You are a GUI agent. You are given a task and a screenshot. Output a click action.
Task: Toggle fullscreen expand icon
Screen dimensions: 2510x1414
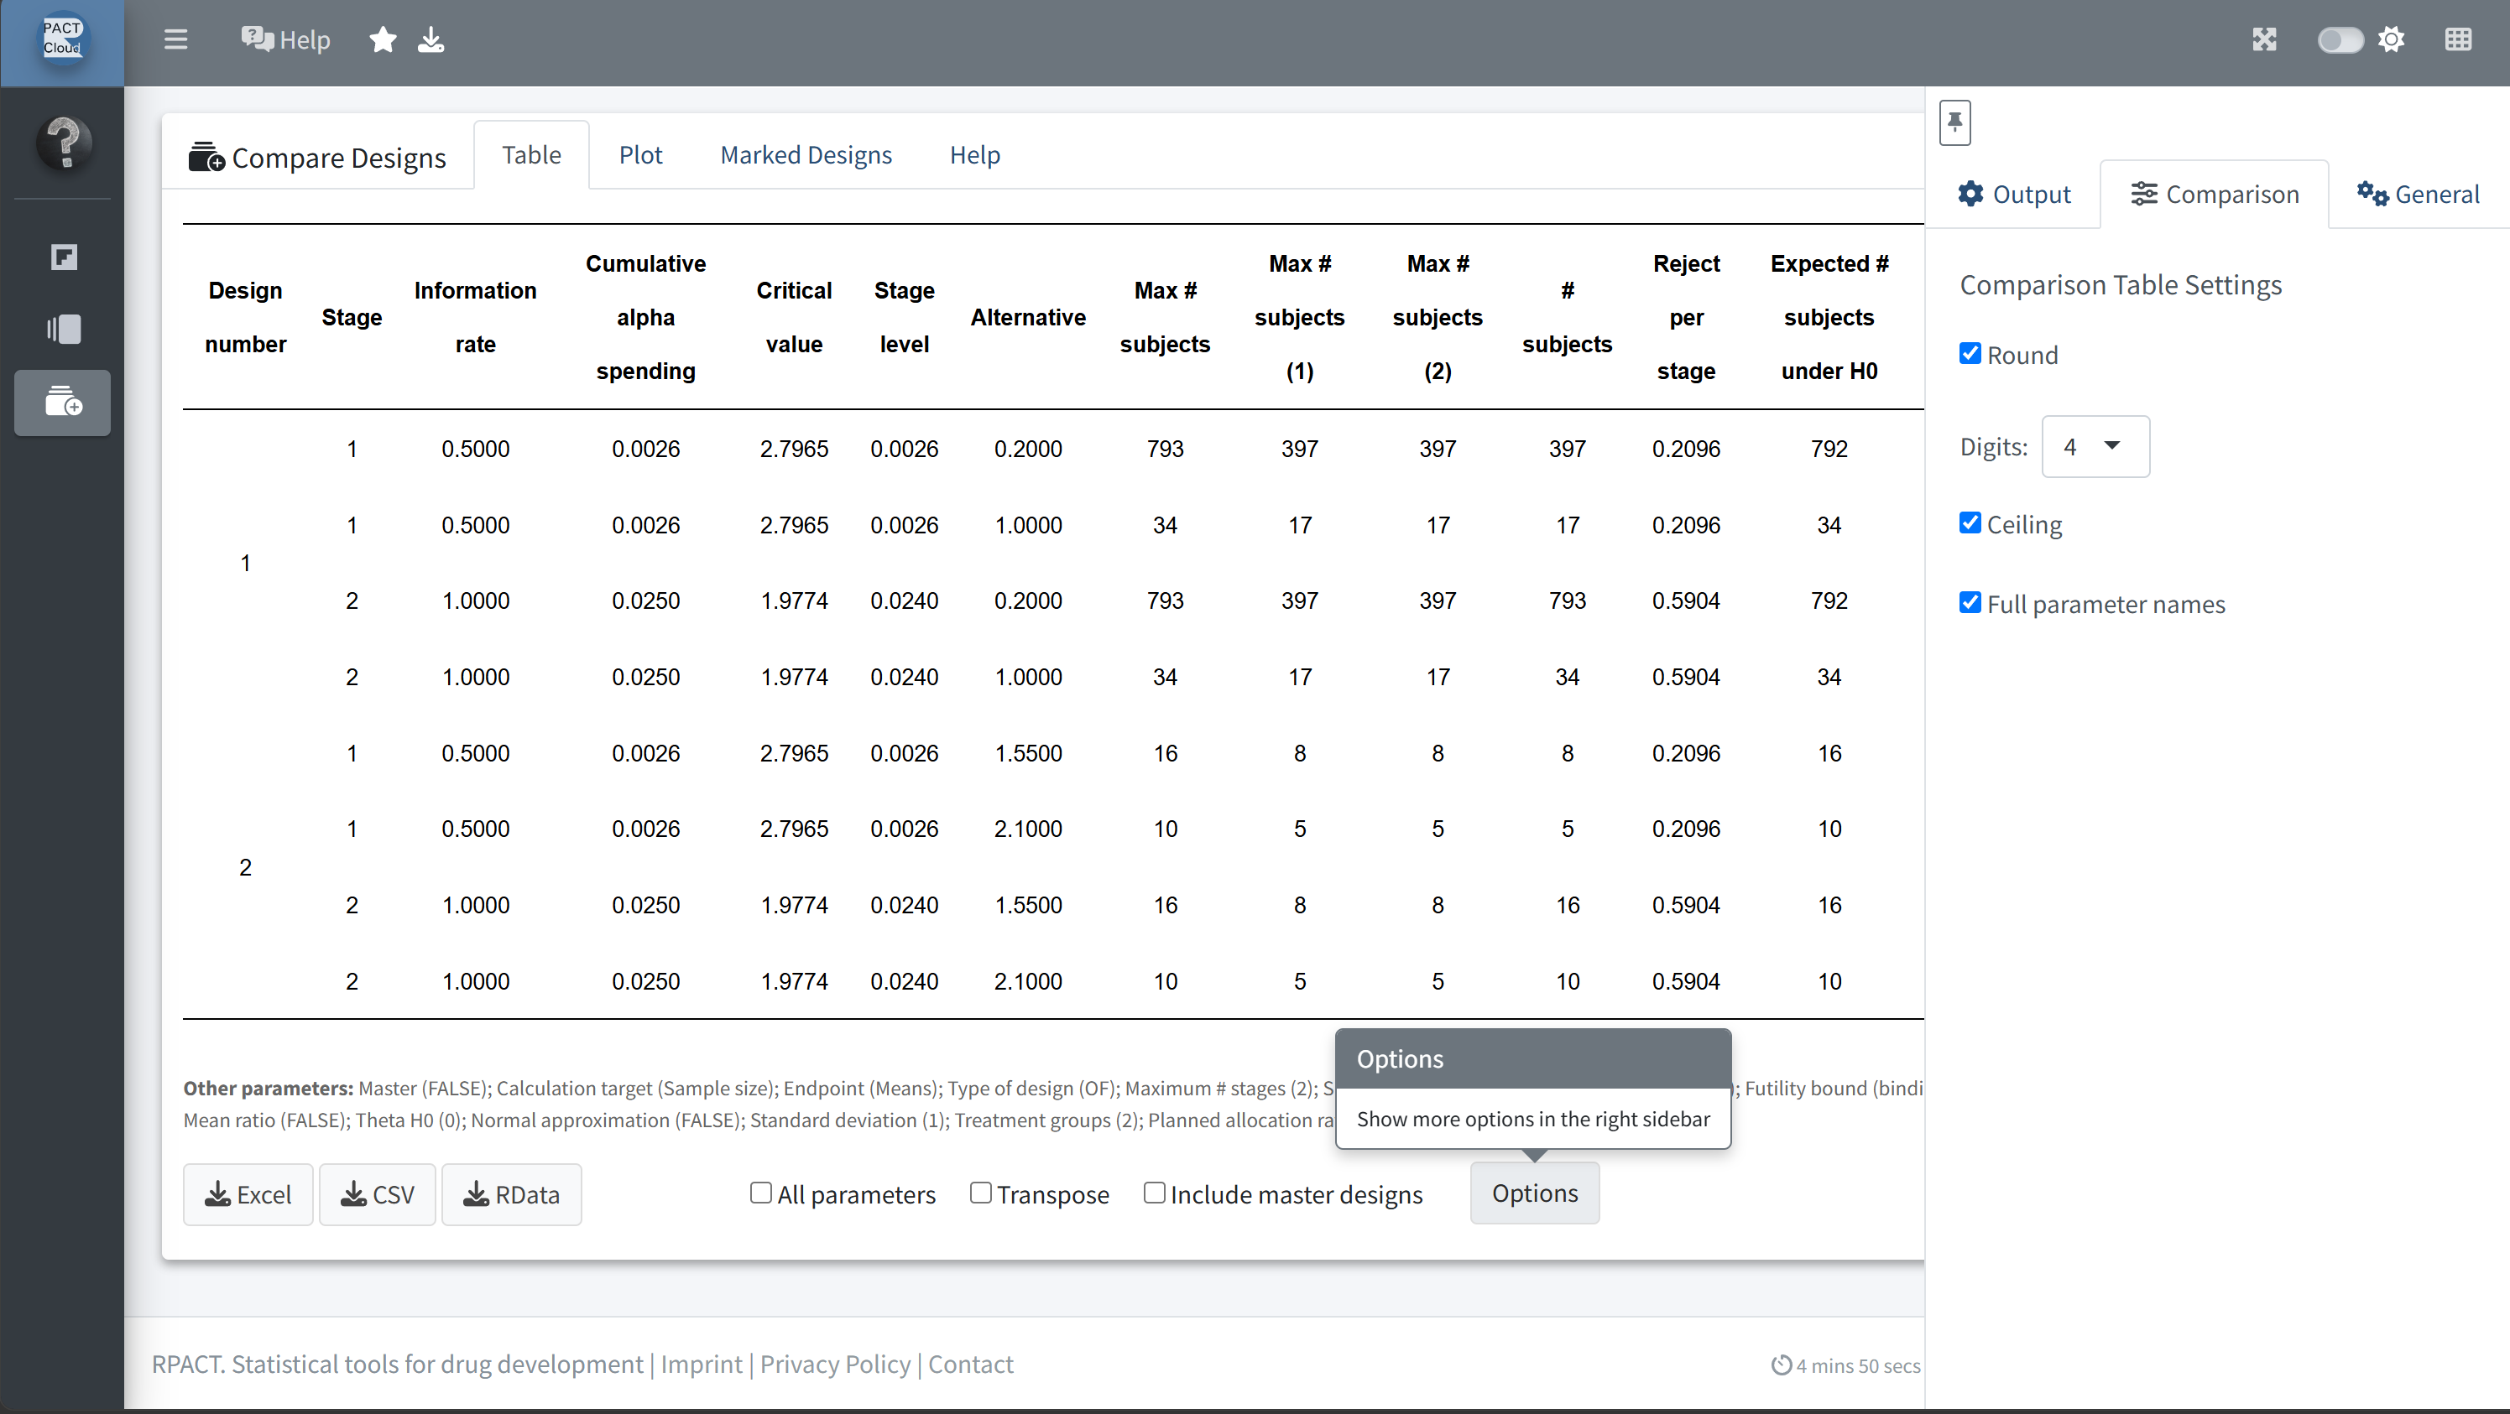click(2264, 40)
